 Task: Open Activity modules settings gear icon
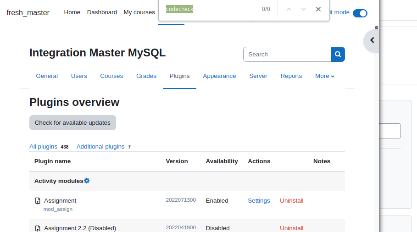click(x=87, y=181)
